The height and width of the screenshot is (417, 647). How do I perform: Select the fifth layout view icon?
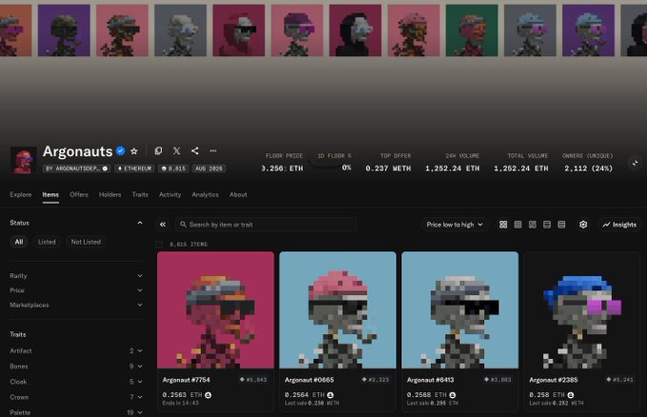pyautogui.click(x=561, y=225)
